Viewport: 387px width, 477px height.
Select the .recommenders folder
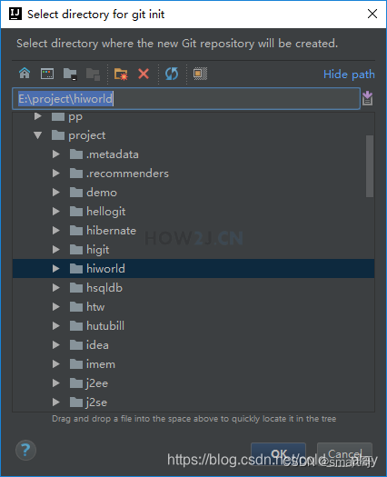pos(193,174)
